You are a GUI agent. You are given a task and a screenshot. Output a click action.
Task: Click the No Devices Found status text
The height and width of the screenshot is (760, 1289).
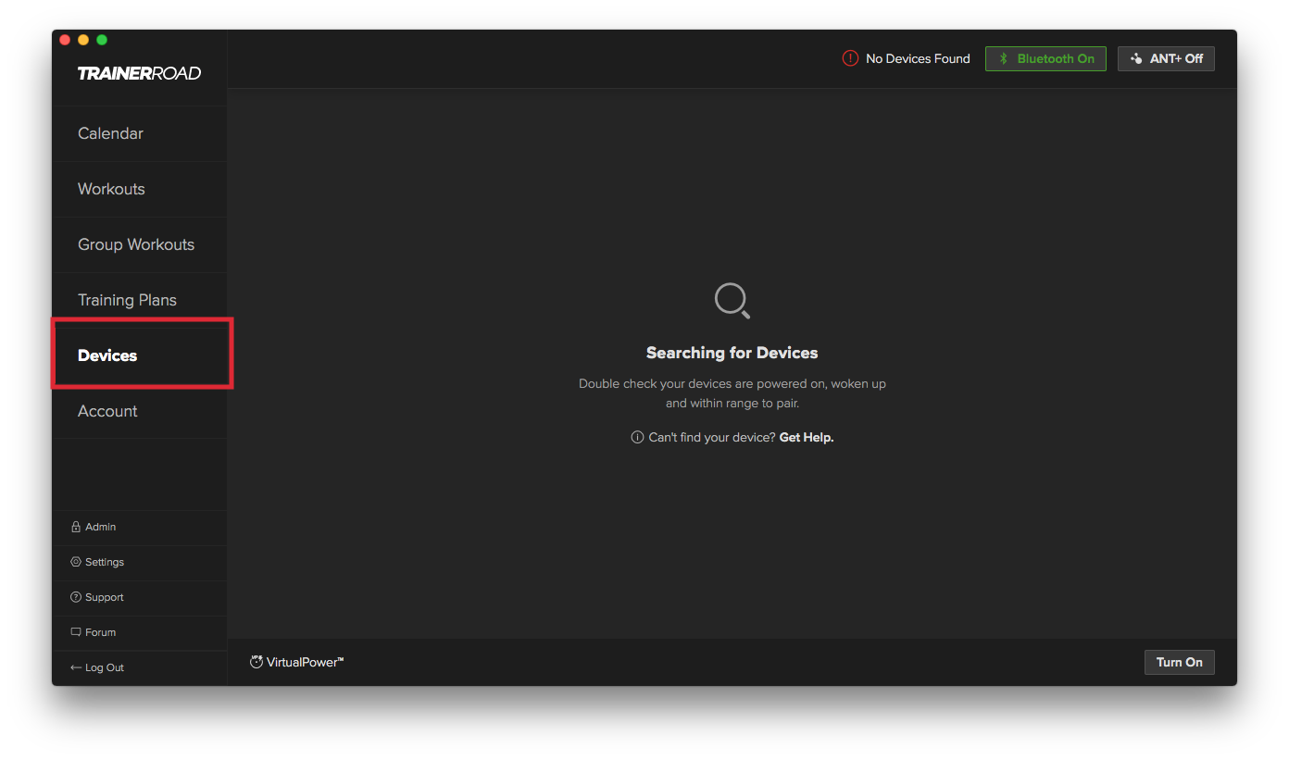(x=918, y=58)
